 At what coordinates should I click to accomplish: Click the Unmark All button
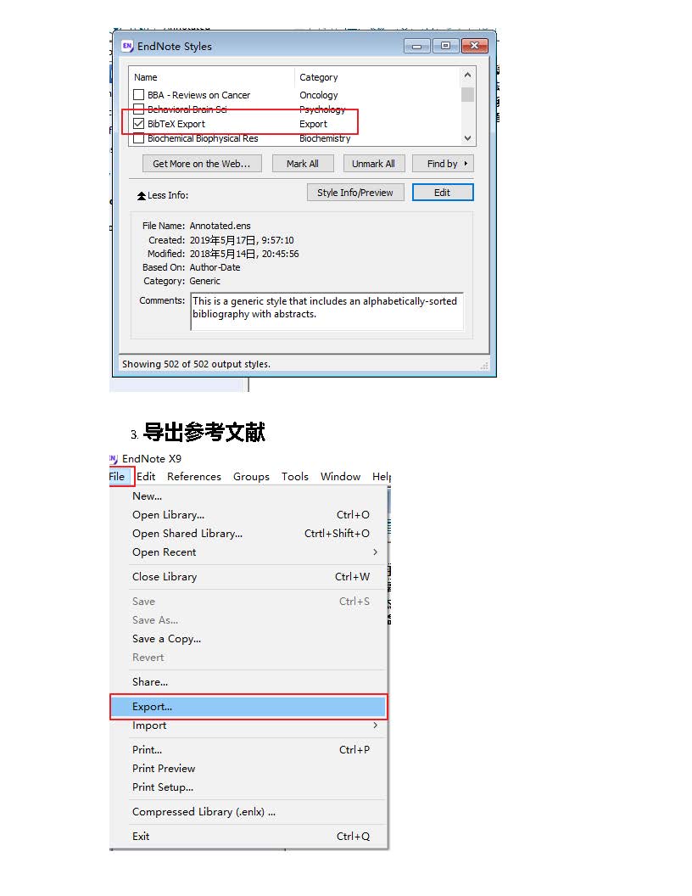point(373,164)
